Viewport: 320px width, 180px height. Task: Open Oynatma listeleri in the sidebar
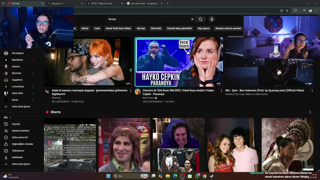pos(21,131)
